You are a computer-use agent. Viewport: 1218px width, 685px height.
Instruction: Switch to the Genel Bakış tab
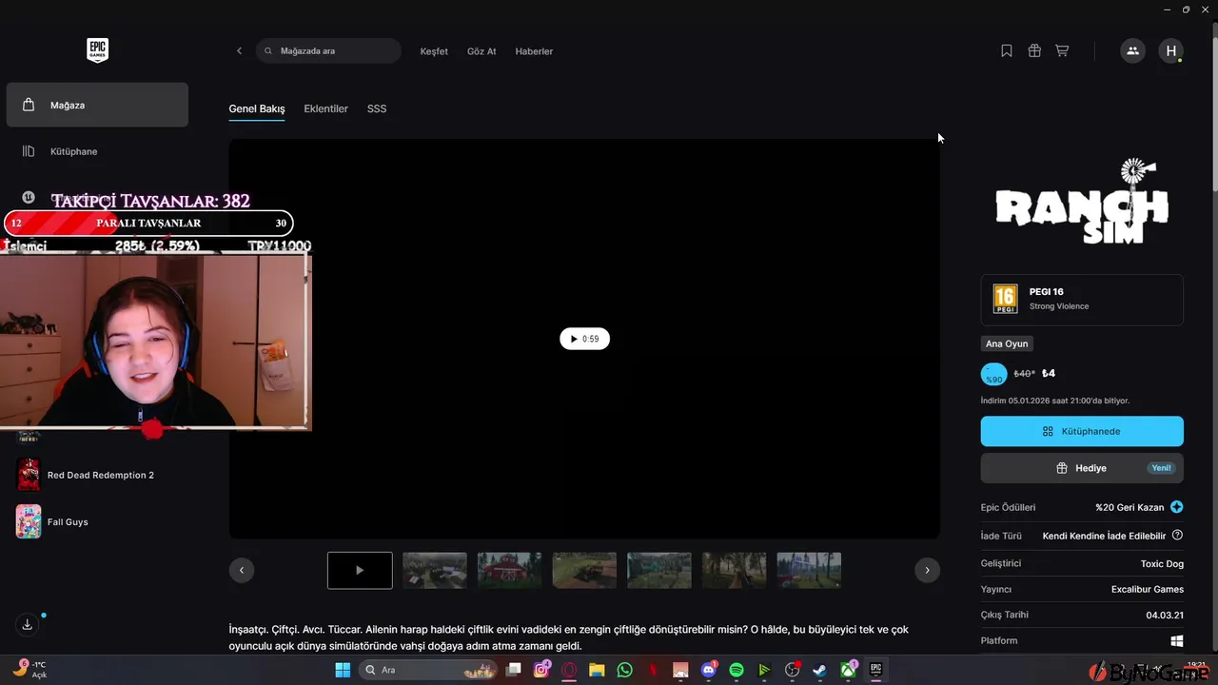pyautogui.click(x=257, y=108)
